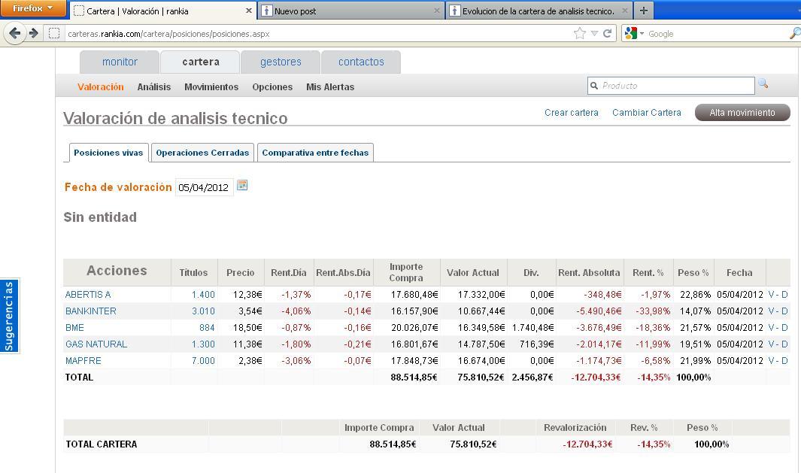The width and height of the screenshot is (801, 473).
Task: Open the cartera section tab
Action: click(x=200, y=62)
